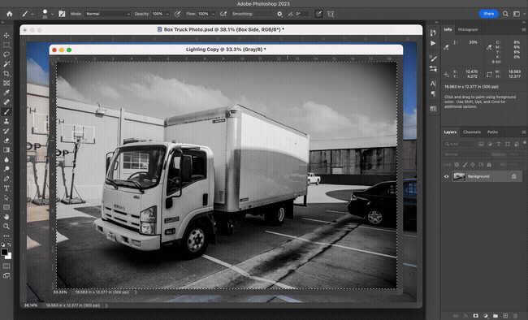Viewport: 528px width, 320px height.
Task: Select the History Brush tool
Action: [x=6, y=131]
